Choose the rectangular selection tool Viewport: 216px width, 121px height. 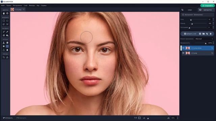coord(4,21)
